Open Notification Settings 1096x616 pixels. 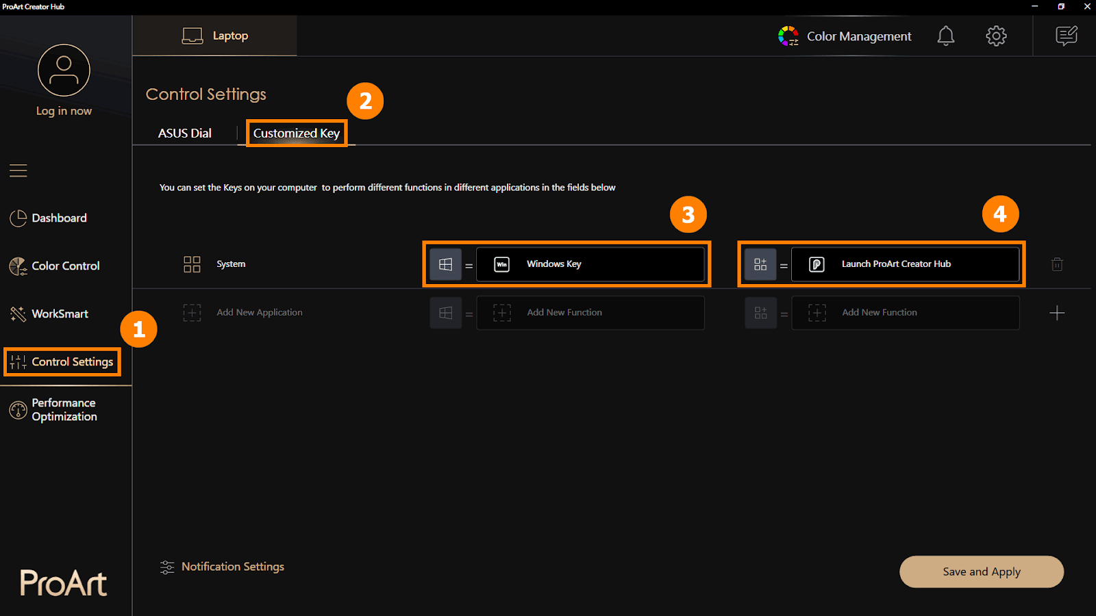pyautogui.click(x=222, y=567)
